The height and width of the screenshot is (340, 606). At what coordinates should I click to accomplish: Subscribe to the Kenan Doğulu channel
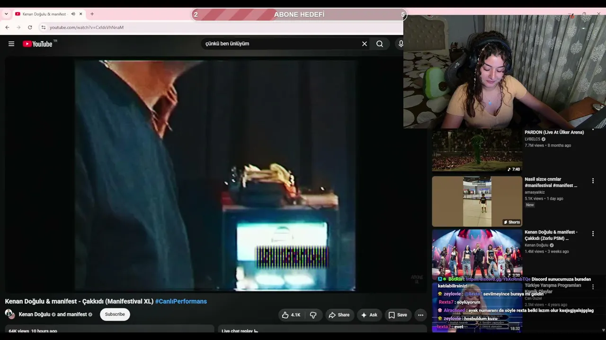tap(115, 314)
